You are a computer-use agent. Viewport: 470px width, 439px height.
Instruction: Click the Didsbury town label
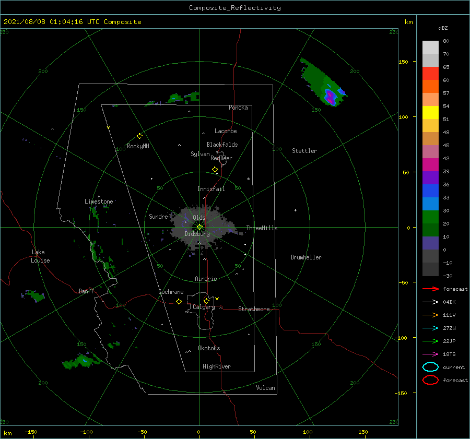(197, 234)
